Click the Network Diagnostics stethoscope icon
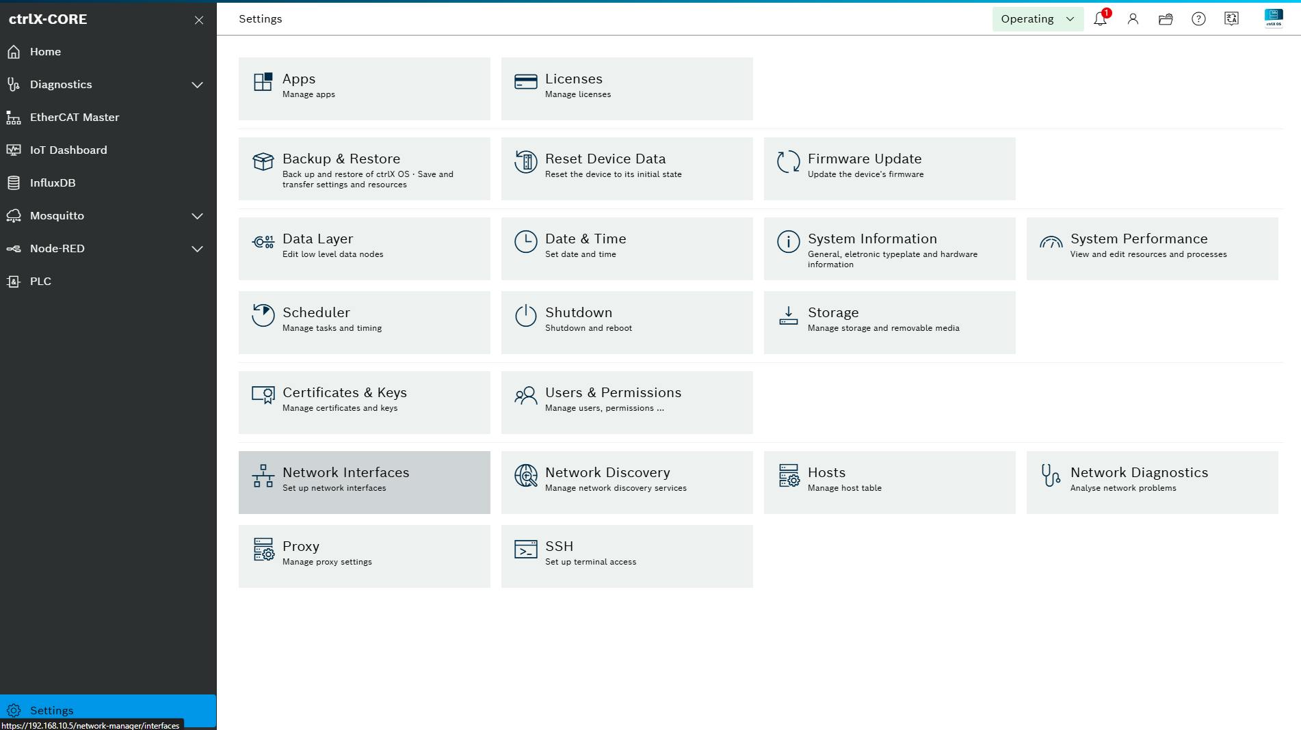 [1051, 476]
